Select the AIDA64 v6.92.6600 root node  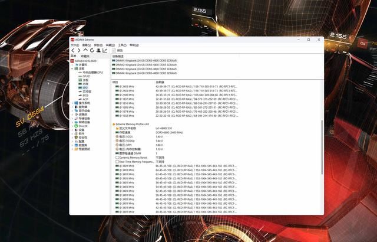[x=84, y=61]
